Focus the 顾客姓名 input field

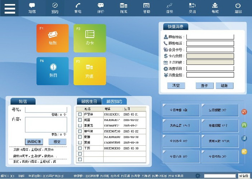210,37
